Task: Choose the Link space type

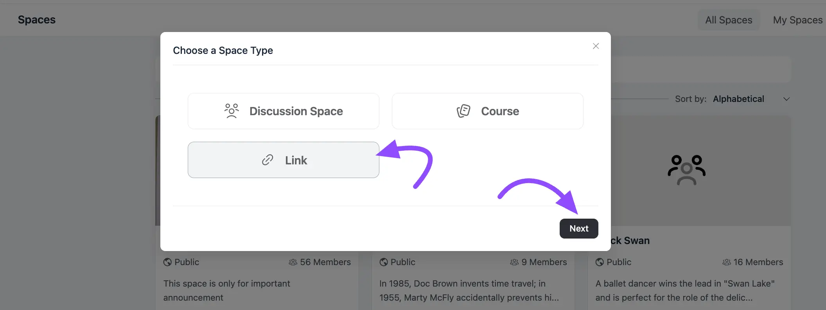Action: click(283, 160)
